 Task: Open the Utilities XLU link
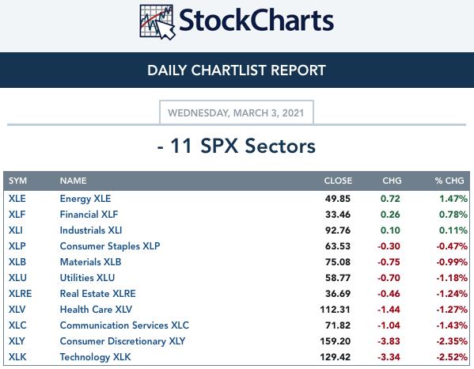pos(87,278)
